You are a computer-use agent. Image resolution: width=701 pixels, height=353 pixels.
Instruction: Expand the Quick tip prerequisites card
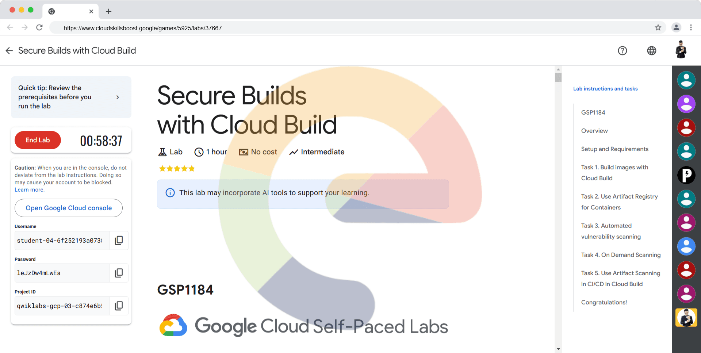pyautogui.click(x=117, y=97)
